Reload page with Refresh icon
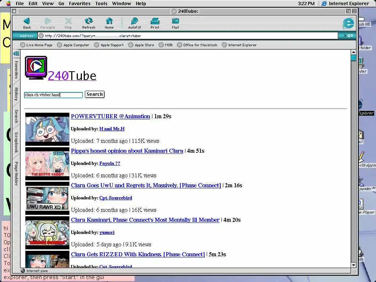This screenshot has height=282, width=376. 89,23
